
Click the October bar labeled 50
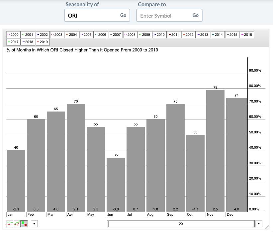195,173
